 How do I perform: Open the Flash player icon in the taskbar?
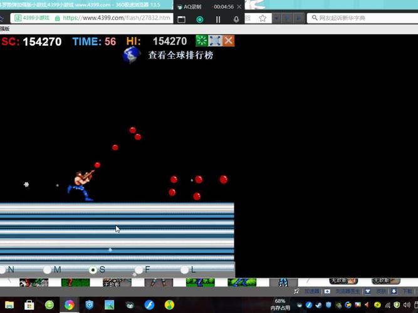tap(149, 305)
